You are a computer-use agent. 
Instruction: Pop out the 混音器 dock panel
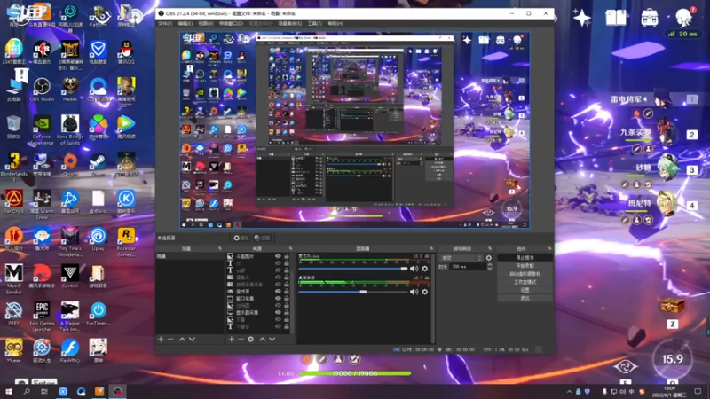pyautogui.click(x=431, y=249)
